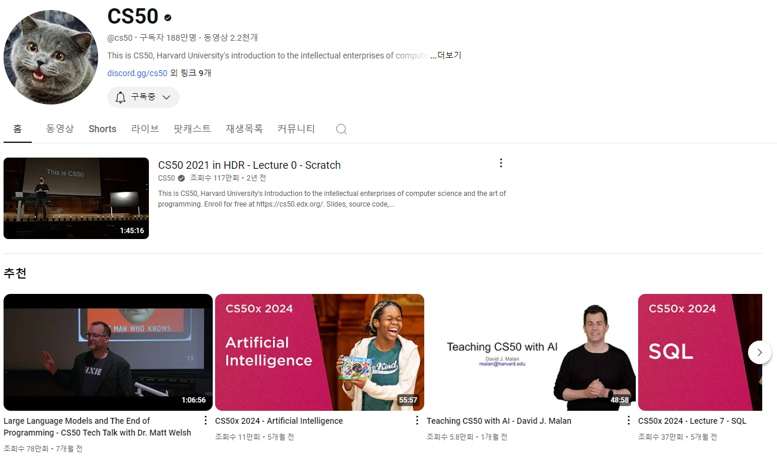Play the featured Scratch lecture thumbnail

pyautogui.click(x=76, y=198)
